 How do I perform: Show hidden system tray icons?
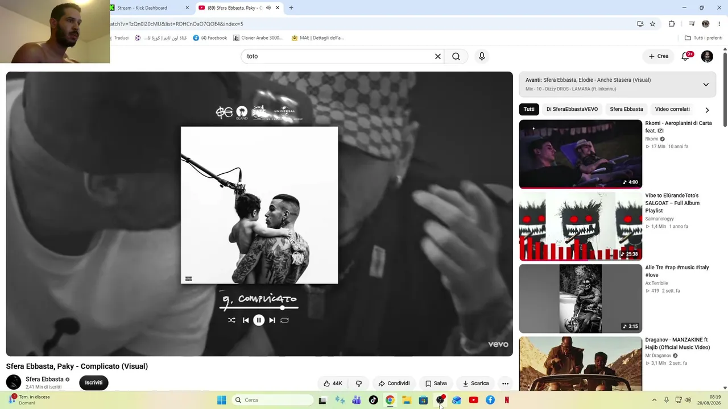(x=654, y=400)
